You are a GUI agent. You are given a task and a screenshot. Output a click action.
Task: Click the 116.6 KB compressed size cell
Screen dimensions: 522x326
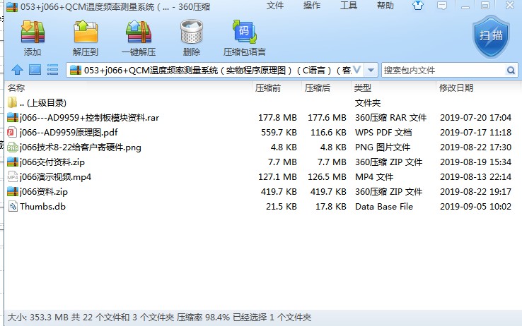[x=328, y=133]
